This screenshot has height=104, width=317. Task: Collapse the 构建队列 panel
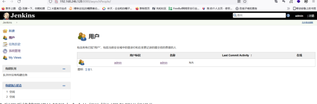[64, 69]
